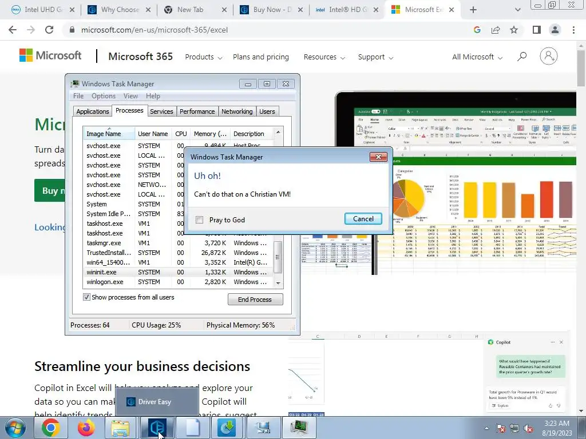Switch to the Users tab
The height and width of the screenshot is (439, 586).
click(267, 111)
